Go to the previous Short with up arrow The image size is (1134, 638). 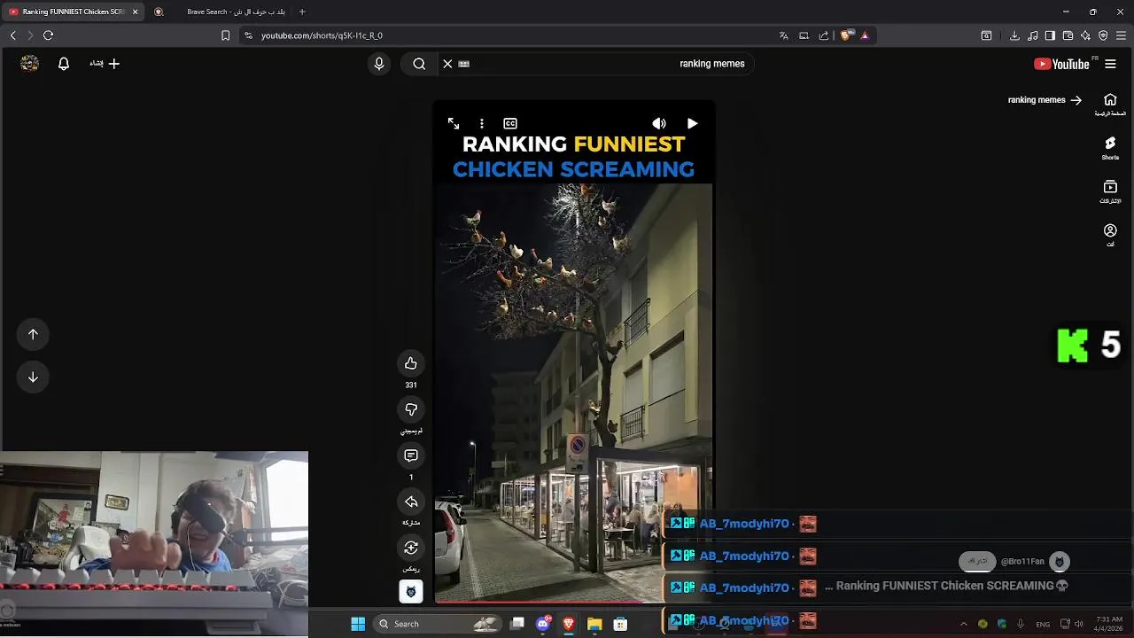33,334
